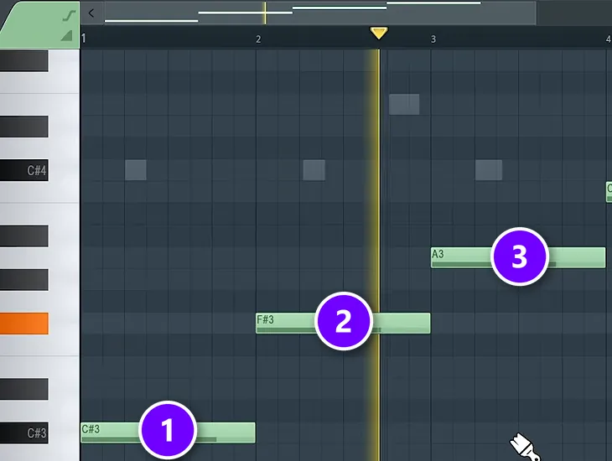Play the A#3 black key below C#4
The image size is (612, 461).
coord(24,236)
